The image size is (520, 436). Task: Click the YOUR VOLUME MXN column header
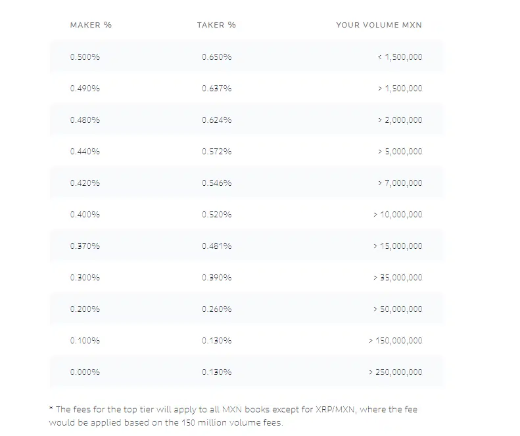379,25
